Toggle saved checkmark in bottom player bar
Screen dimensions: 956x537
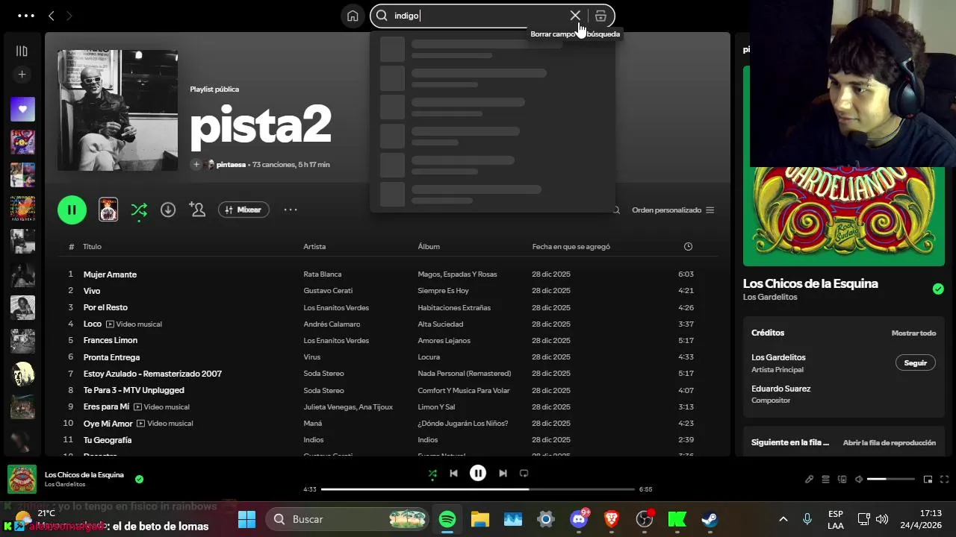(x=139, y=479)
